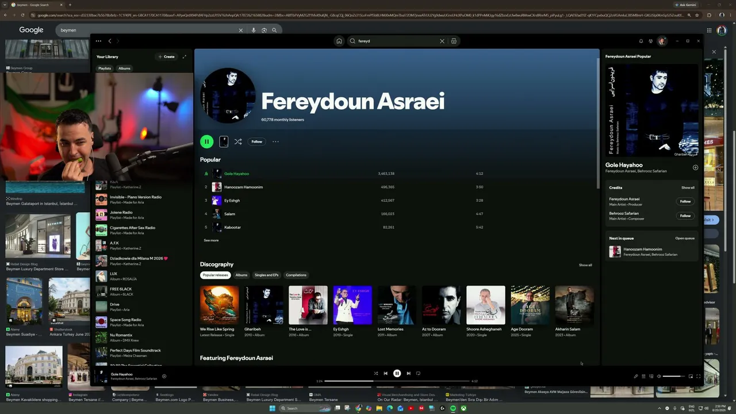Open the Spotify three-dot app menu
736x414 pixels.
coord(98,41)
